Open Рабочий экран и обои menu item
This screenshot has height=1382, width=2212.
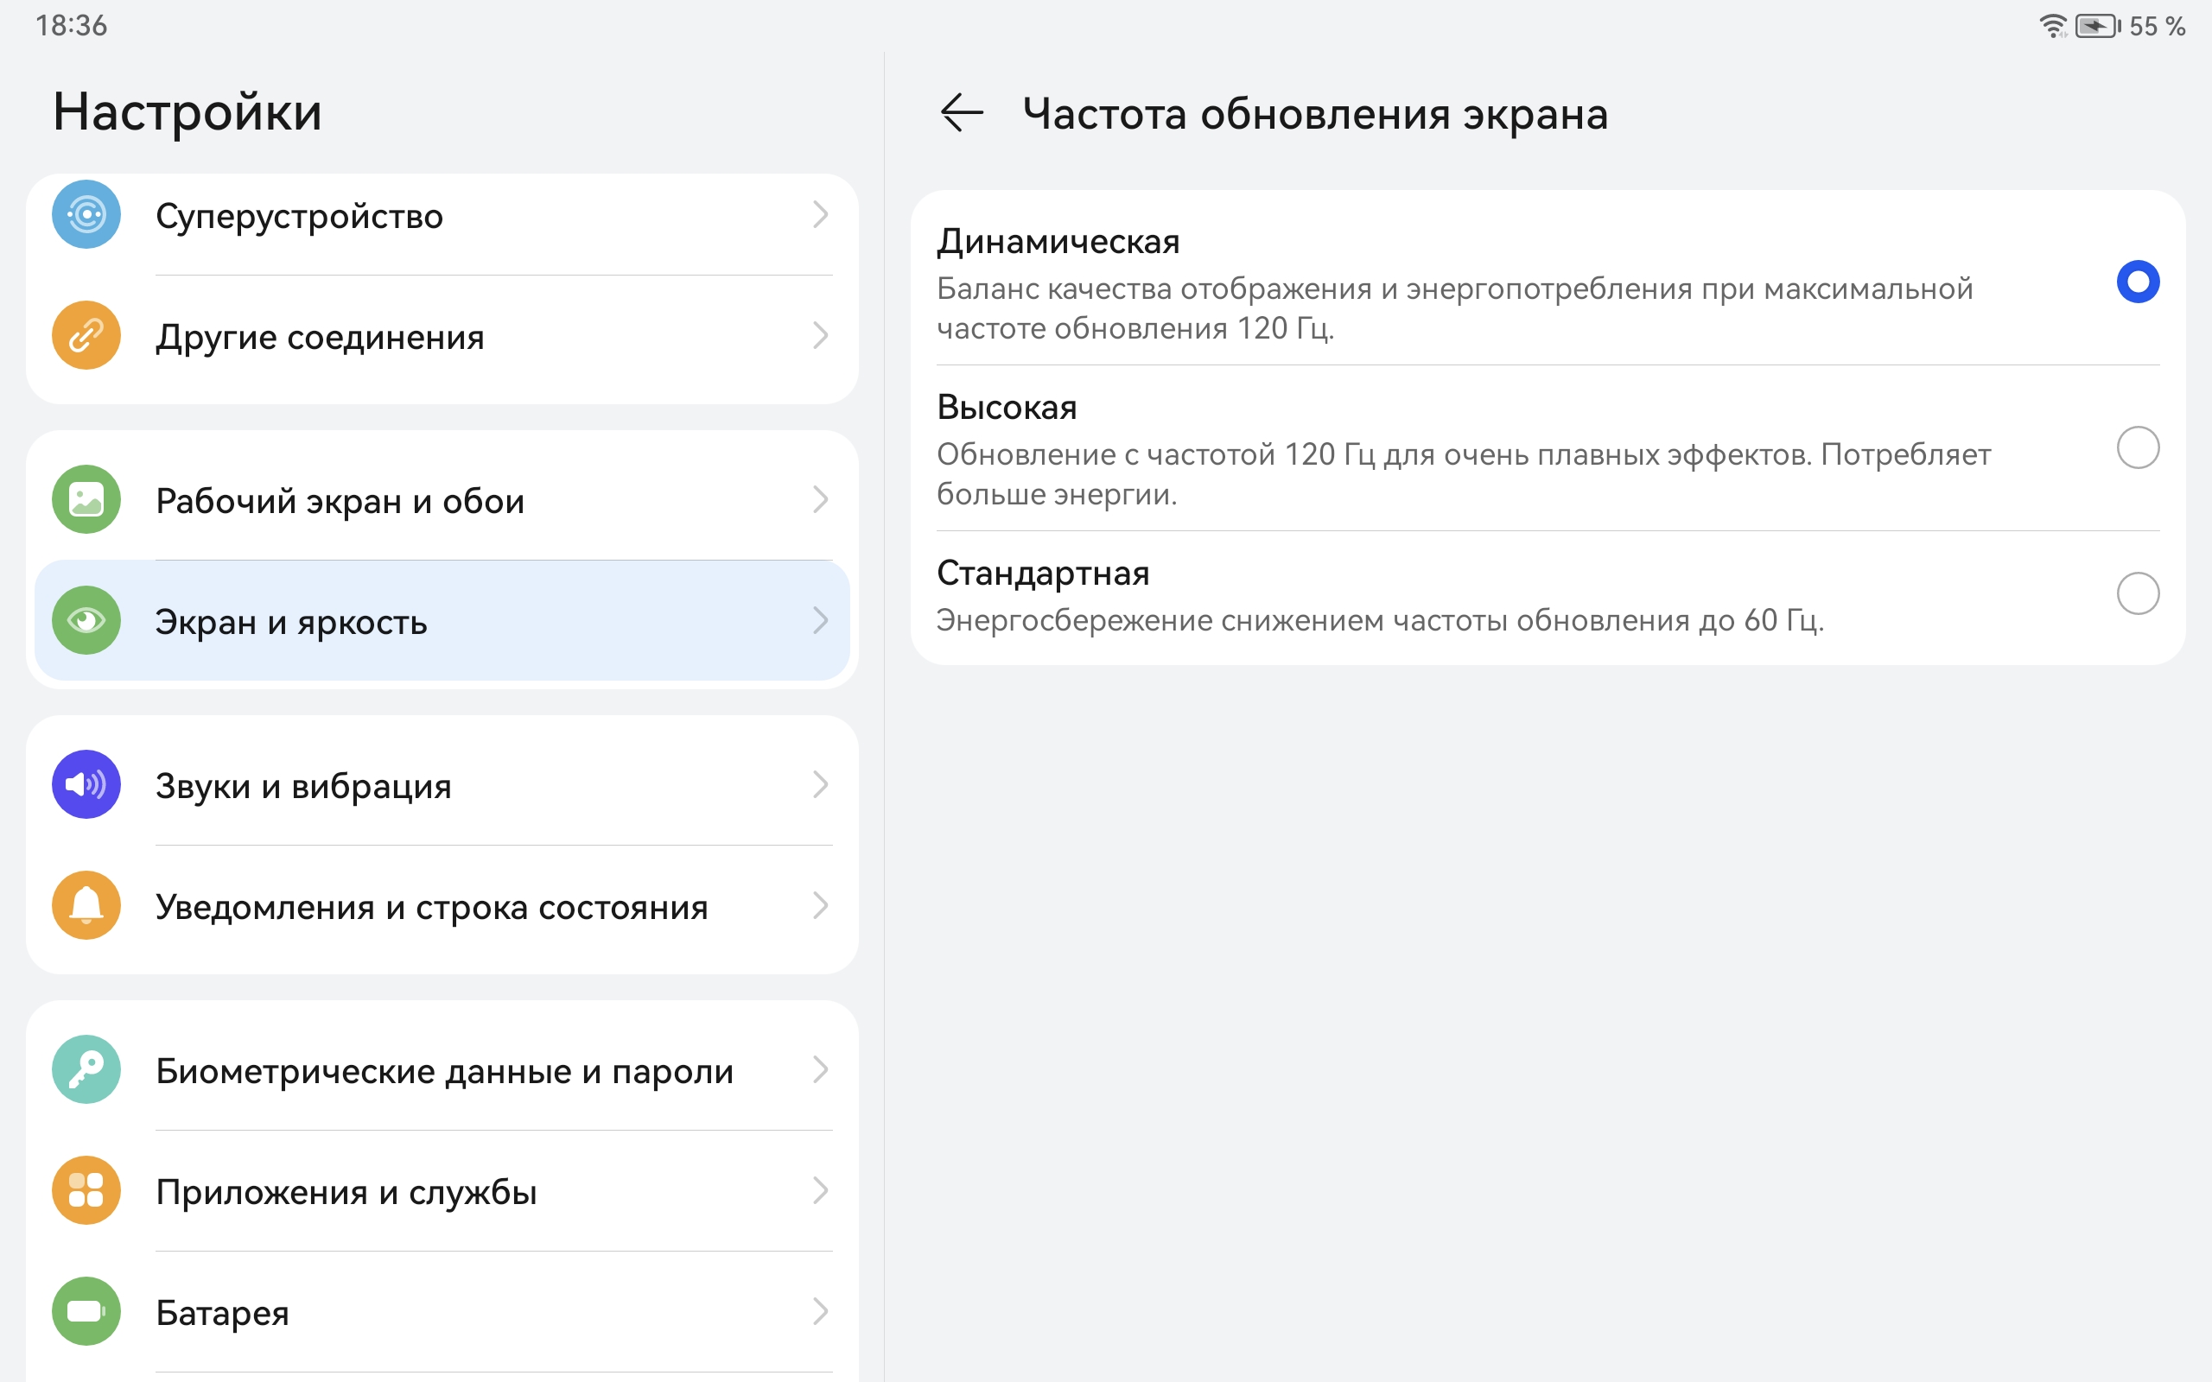[x=340, y=501]
